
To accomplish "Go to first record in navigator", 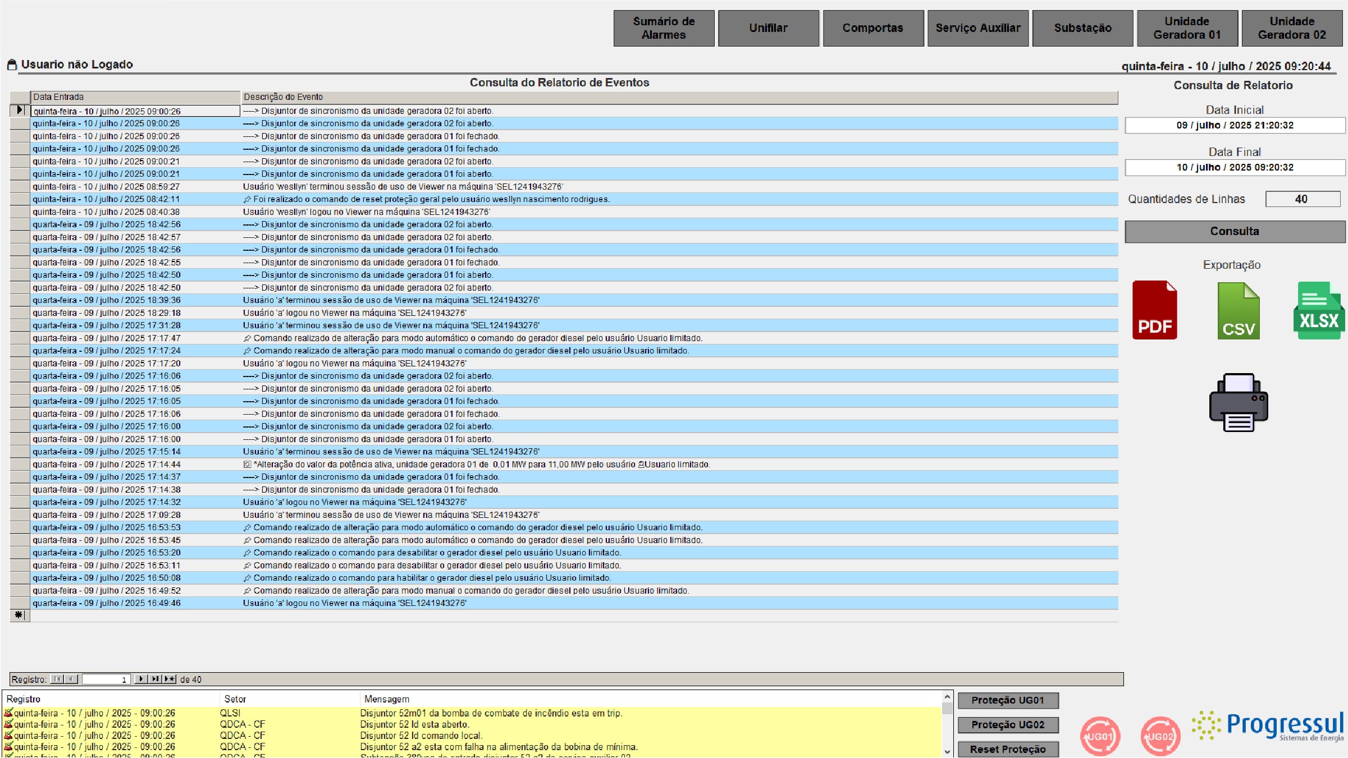I will point(57,679).
